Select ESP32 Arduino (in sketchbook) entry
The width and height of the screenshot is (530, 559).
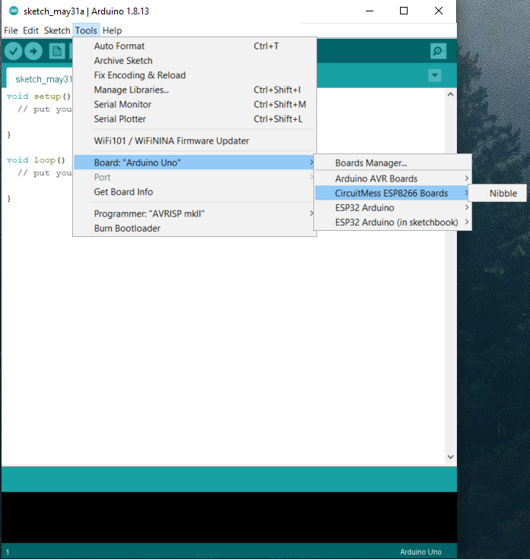pyautogui.click(x=392, y=223)
